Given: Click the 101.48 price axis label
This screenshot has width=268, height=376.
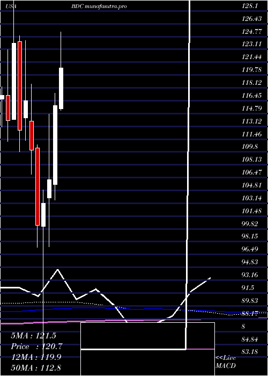Looking at the screenshot, I should point(252,211).
